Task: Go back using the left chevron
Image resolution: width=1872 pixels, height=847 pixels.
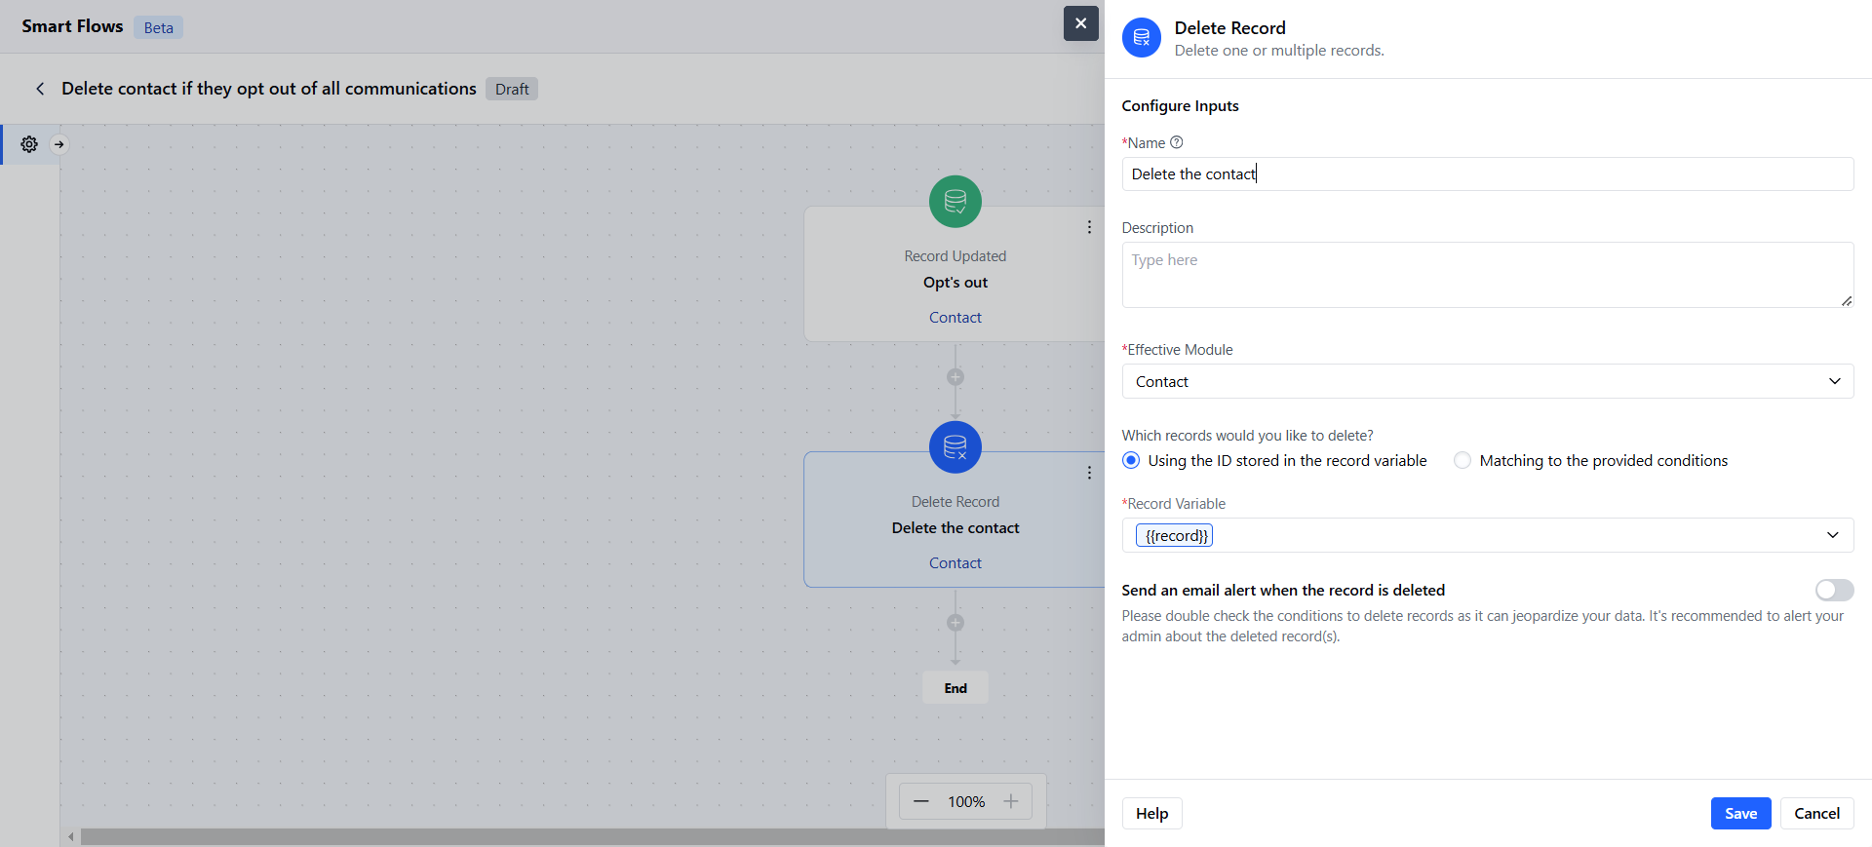Action: [40, 89]
